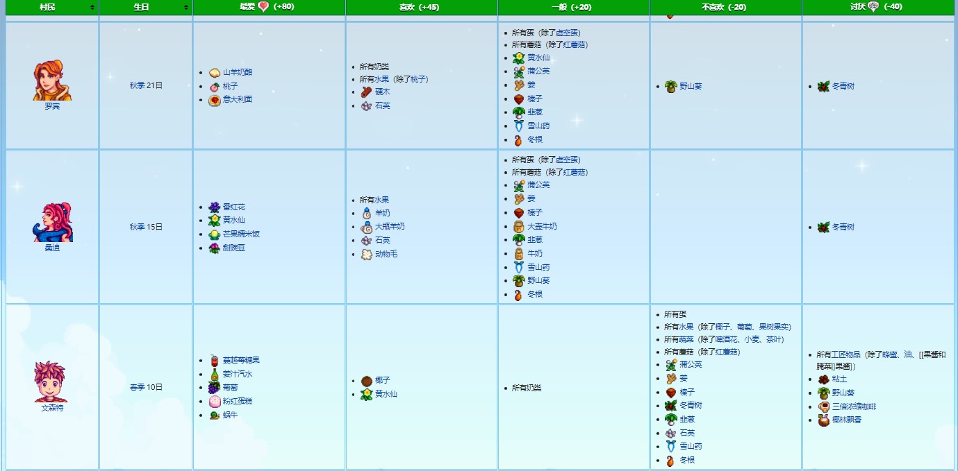The height and width of the screenshot is (471, 958).
Task: Click the 动物毛 wool icon
Action: 366,254
